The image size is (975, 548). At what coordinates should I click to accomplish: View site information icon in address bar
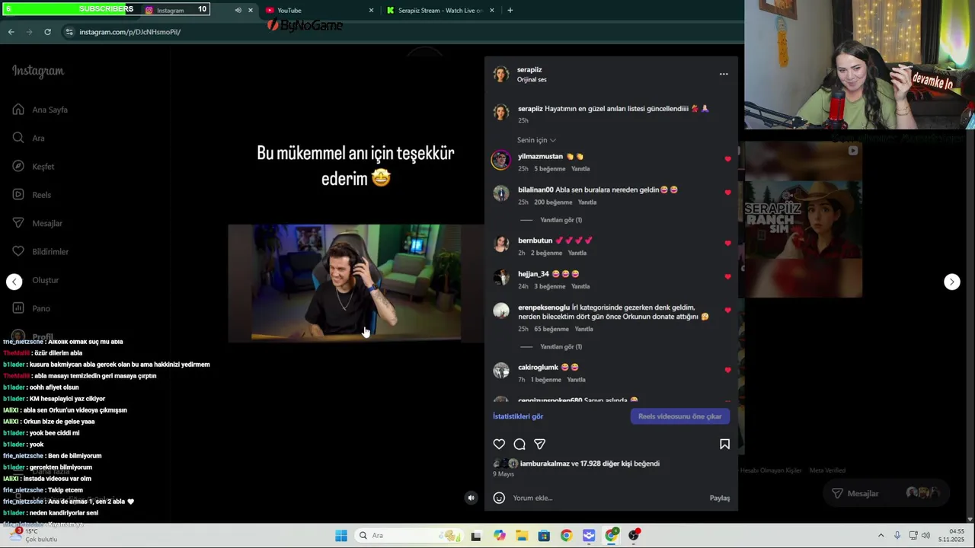pyautogui.click(x=69, y=32)
